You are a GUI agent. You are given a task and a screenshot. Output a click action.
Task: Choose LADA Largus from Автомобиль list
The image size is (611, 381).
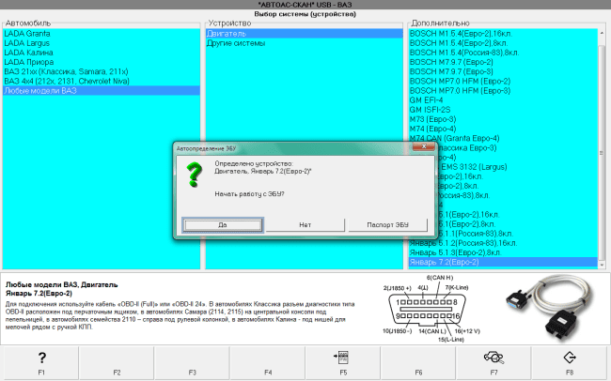[29, 42]
